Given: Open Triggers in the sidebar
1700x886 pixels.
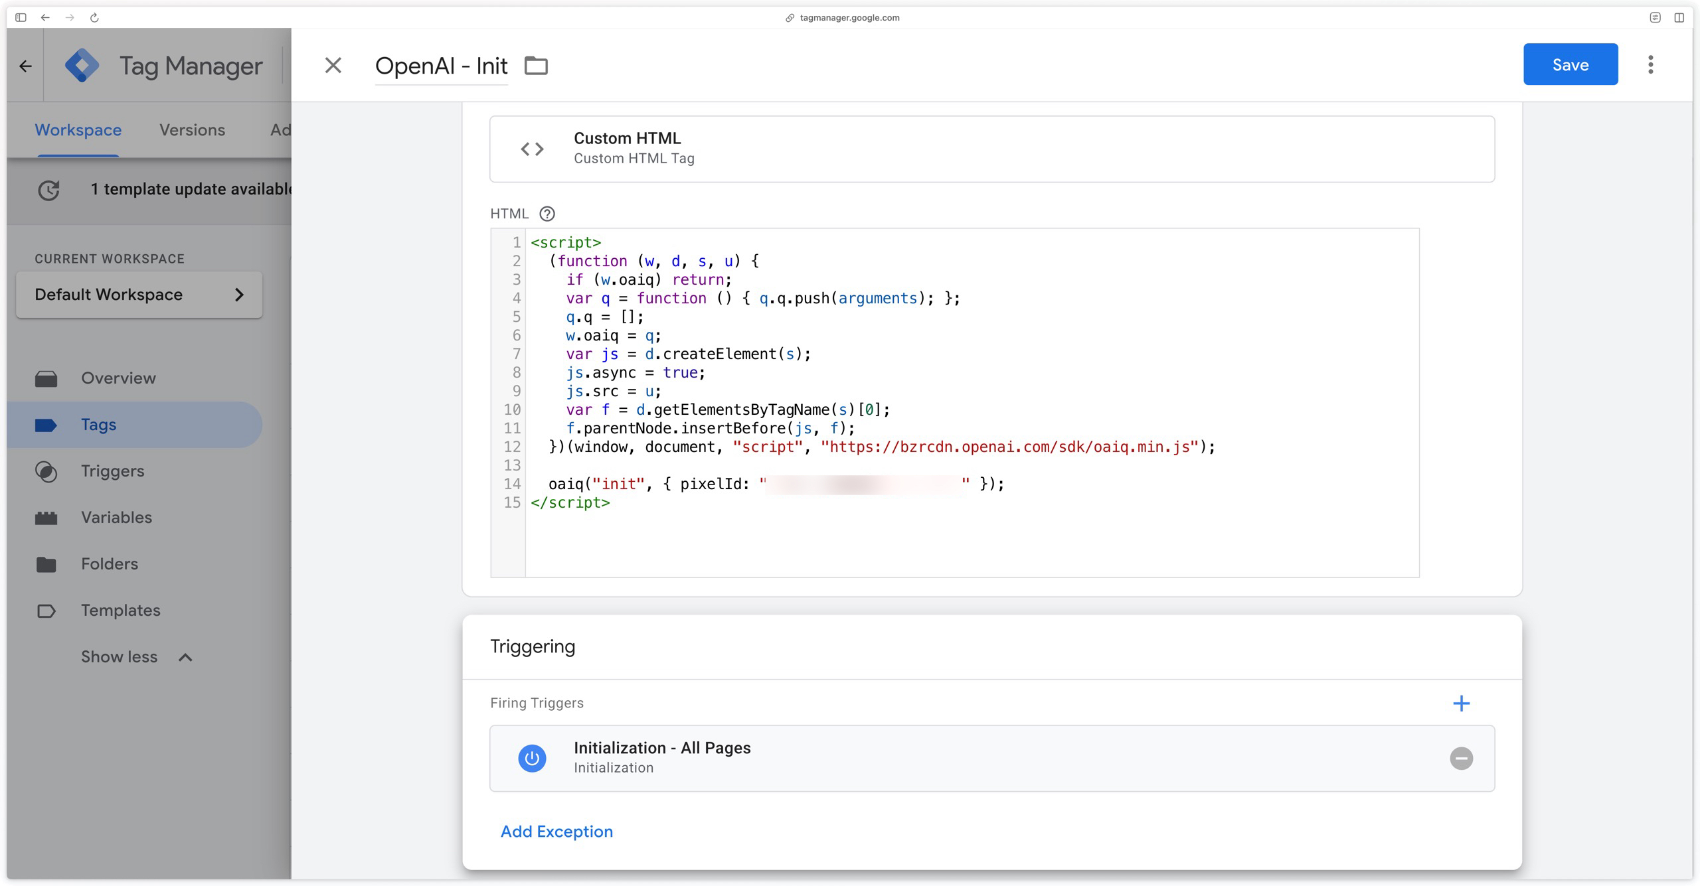Looking at the screenshot, I should (112, 471).
